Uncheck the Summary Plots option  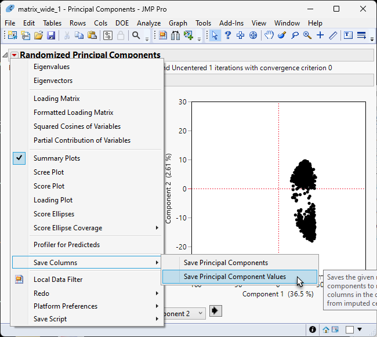click(57, 158)
